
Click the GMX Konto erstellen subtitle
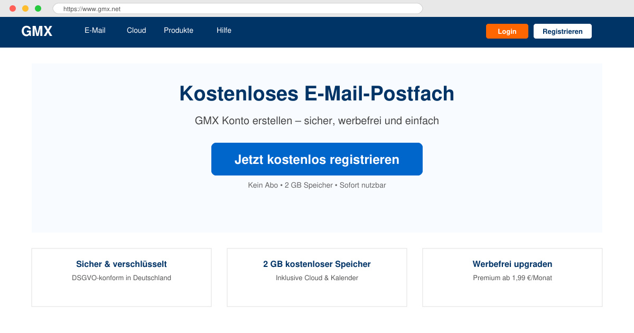point(317,121)
